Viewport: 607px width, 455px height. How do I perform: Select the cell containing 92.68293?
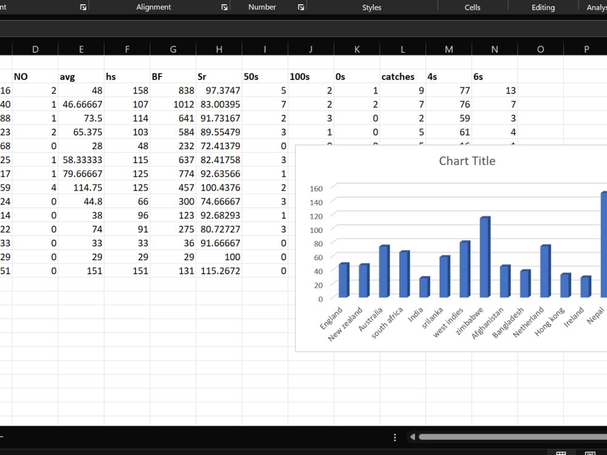(219, 215)
